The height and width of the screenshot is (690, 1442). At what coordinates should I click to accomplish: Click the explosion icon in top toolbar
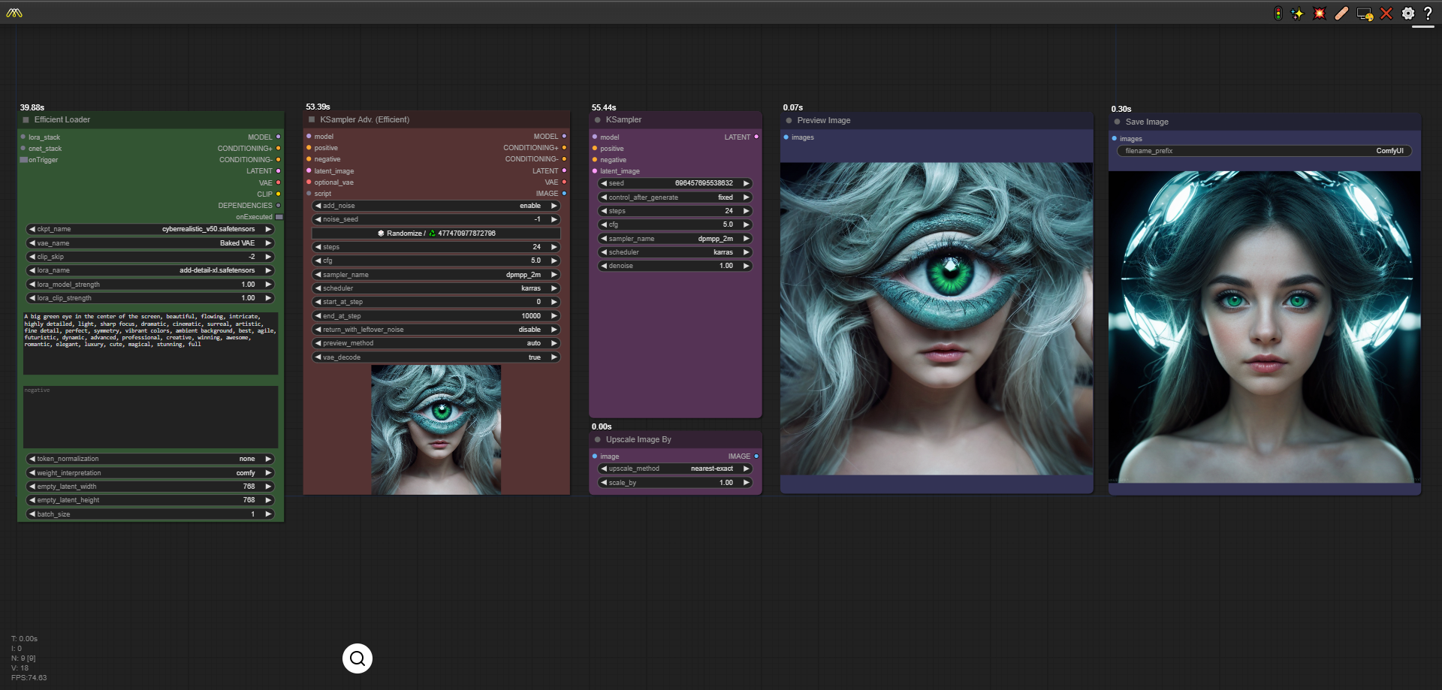point(1319,14)
